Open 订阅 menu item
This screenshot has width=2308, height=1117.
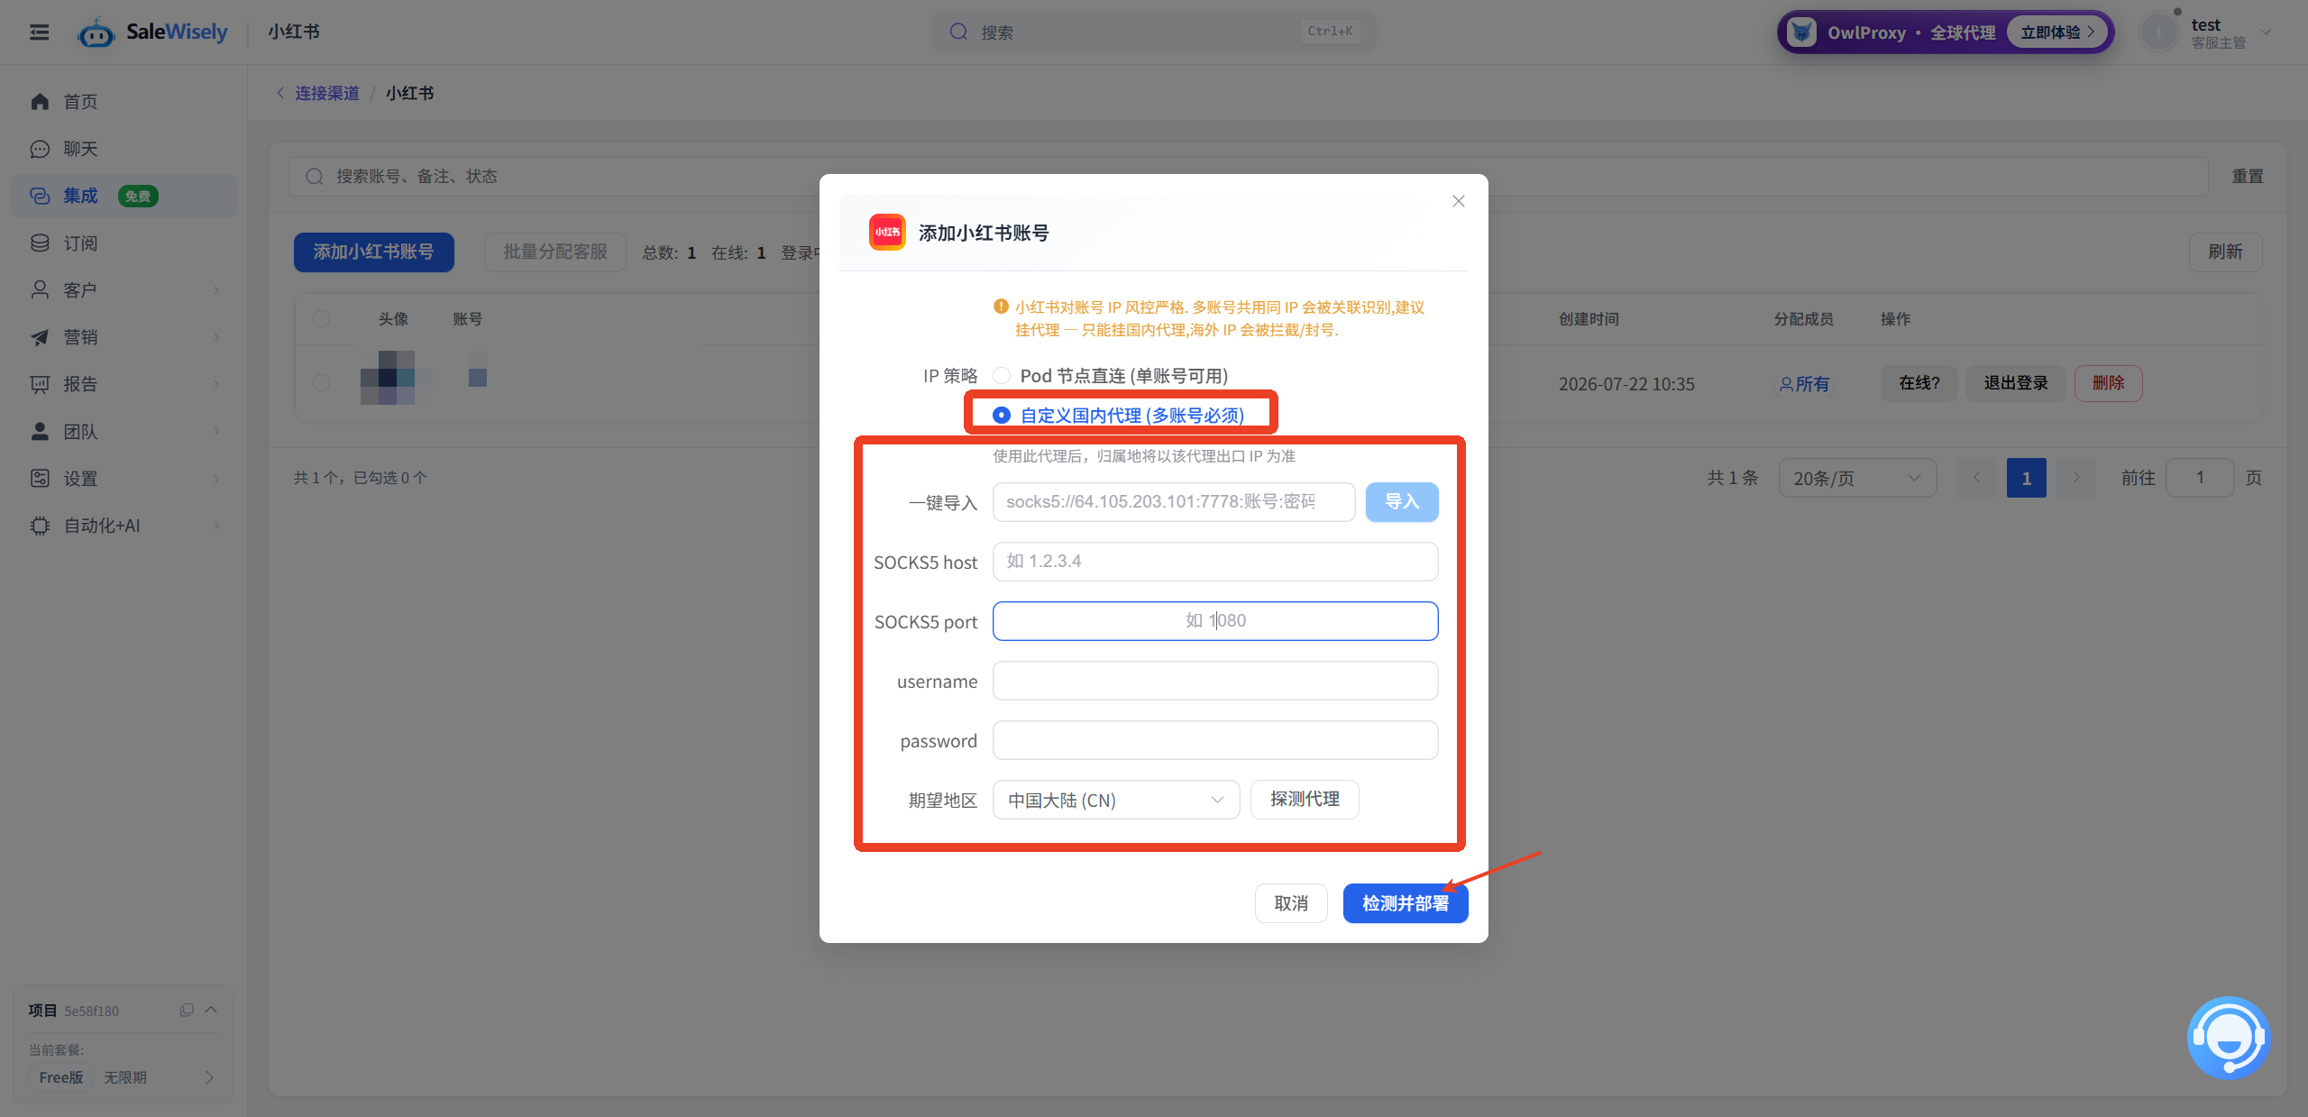[x=123, y=243]
